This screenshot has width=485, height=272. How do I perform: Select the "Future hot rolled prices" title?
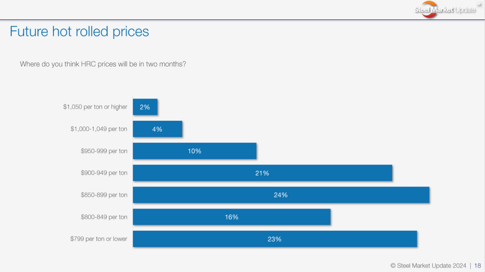79,32
